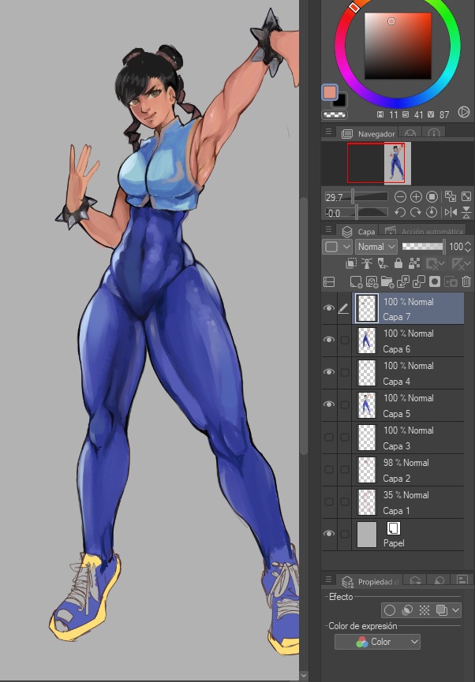Select the salmon main color swatch
The height and width of the screenshot is (682, 475).
point(330,92)
